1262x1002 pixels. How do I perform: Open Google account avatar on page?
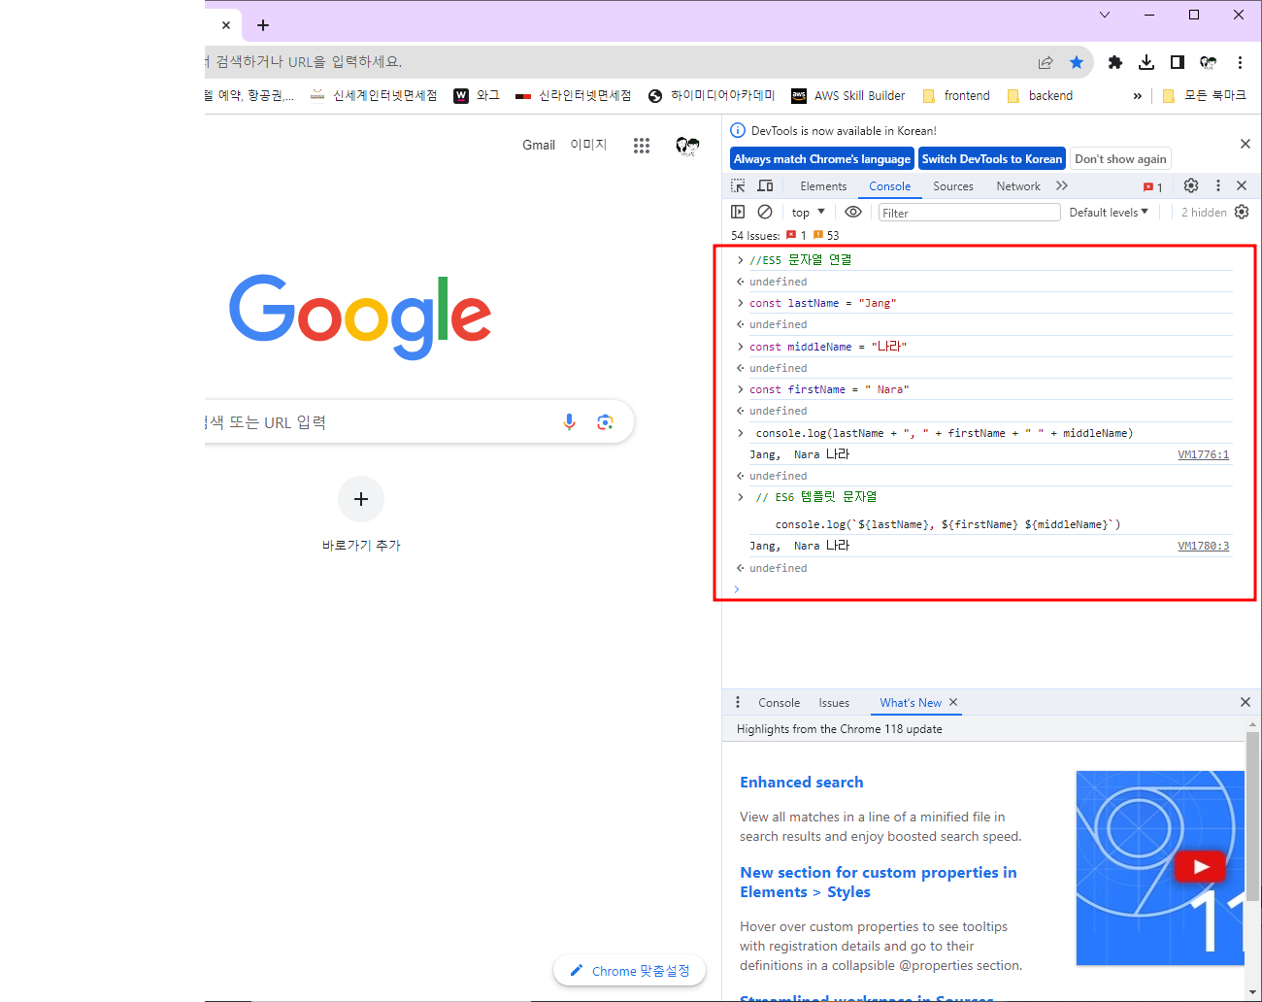pyautogui.click(x=687, y=145)
